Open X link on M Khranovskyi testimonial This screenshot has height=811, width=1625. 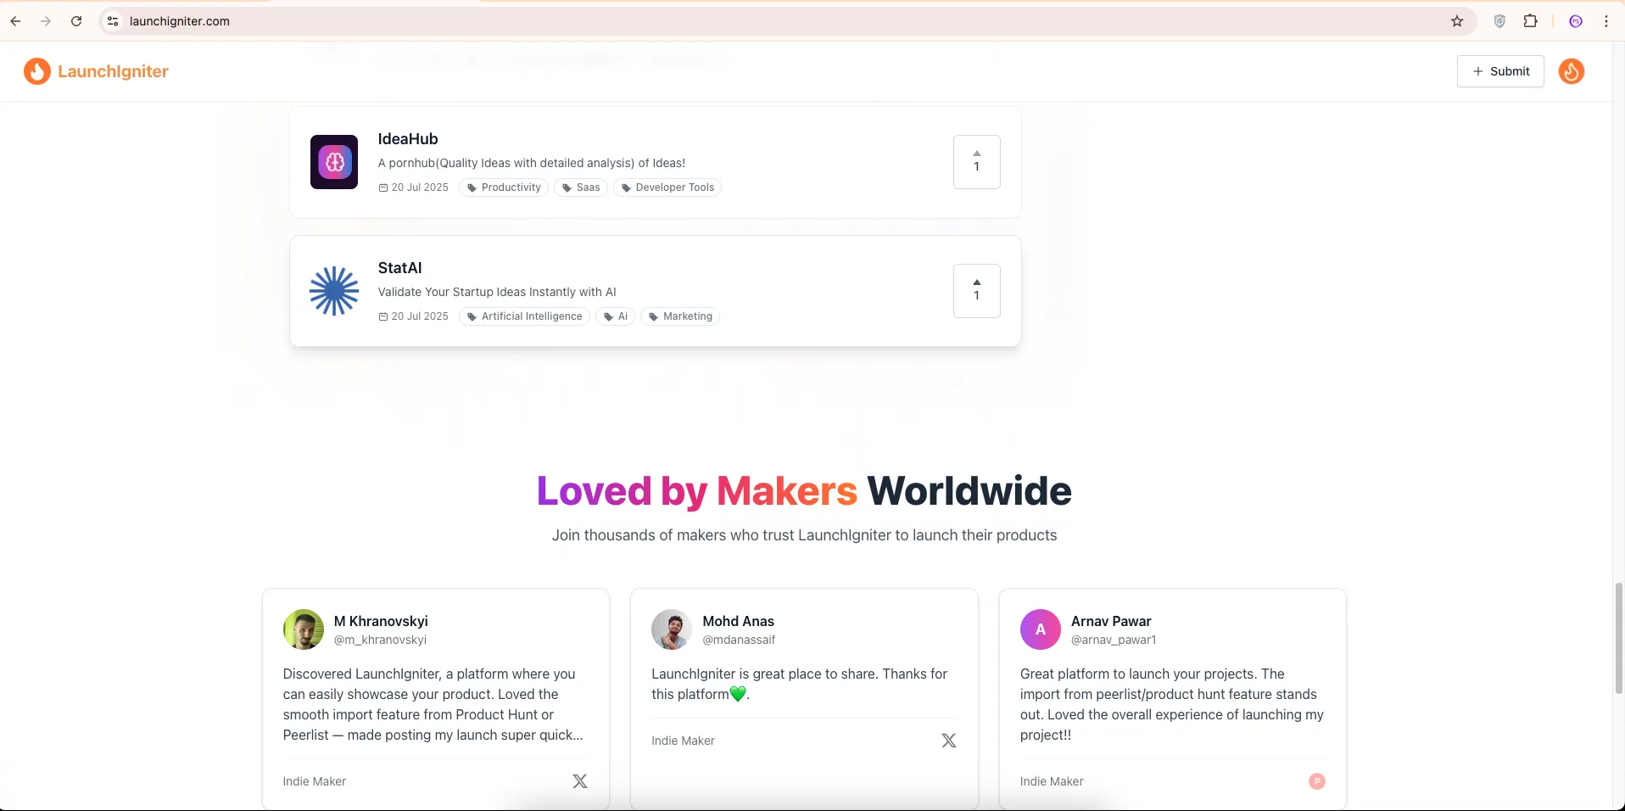[580, 781]
